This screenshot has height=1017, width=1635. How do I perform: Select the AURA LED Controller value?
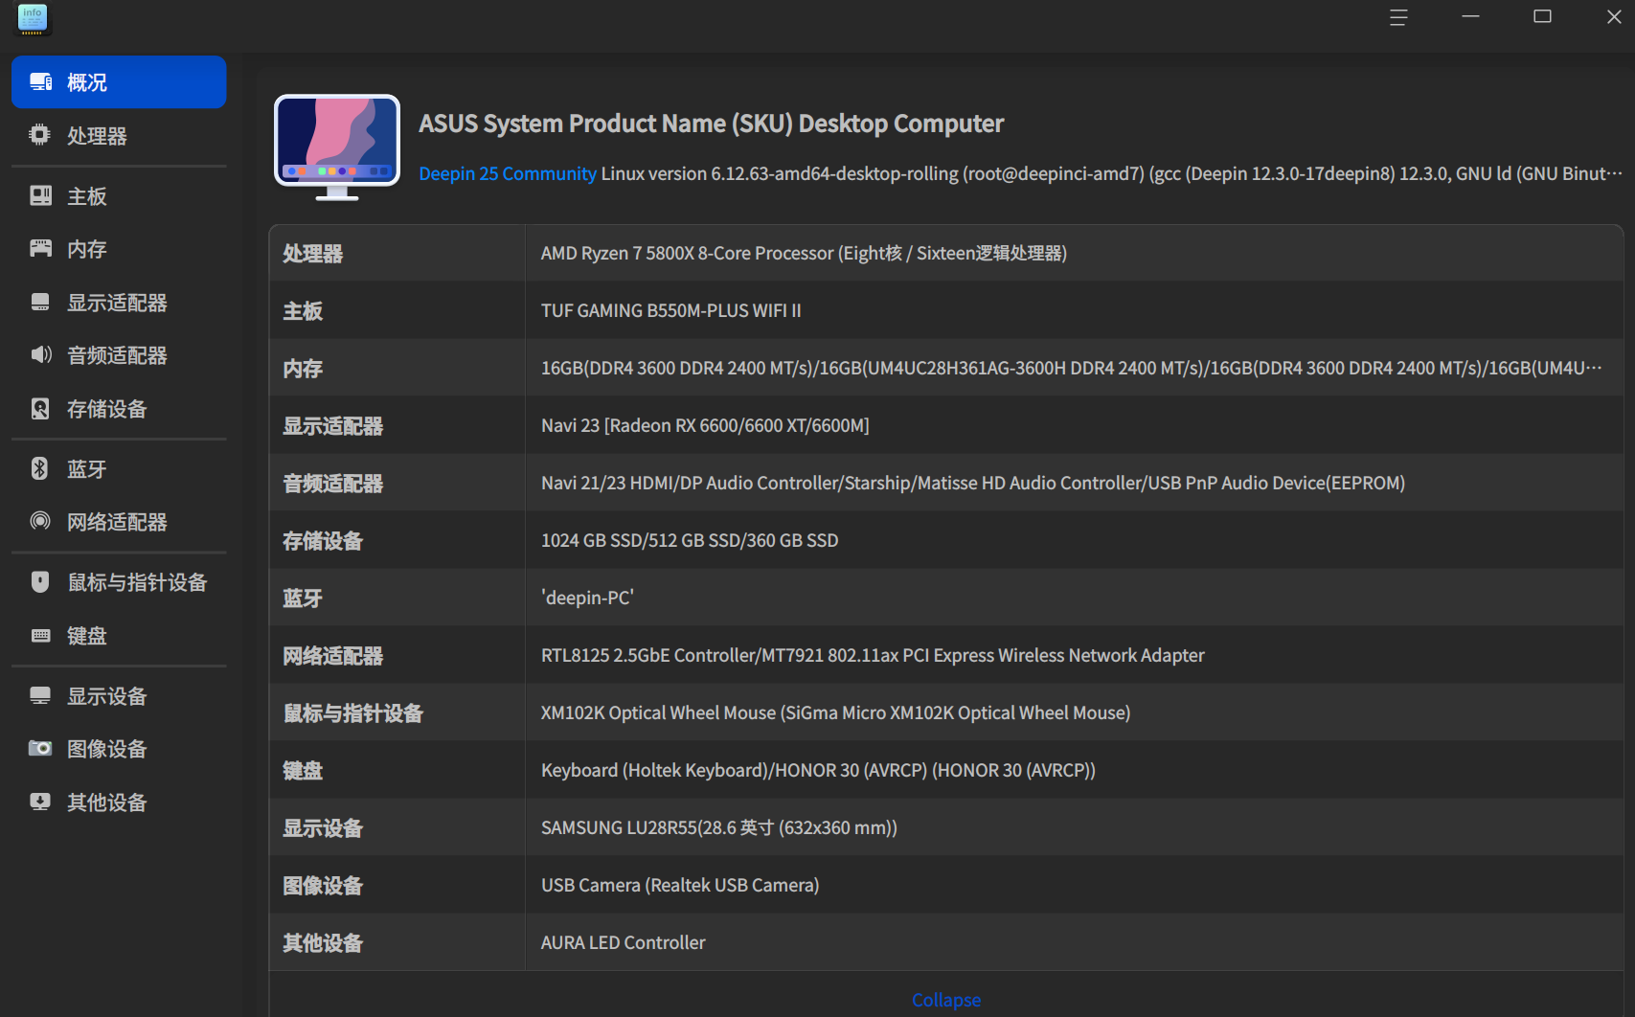coord(623,942)
